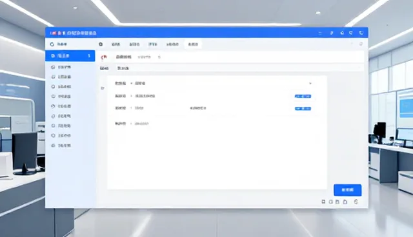Expand the fourth form row's small arrow
Image resolution: width=413 pixels, height=237 pixels.
coord(131,124)
